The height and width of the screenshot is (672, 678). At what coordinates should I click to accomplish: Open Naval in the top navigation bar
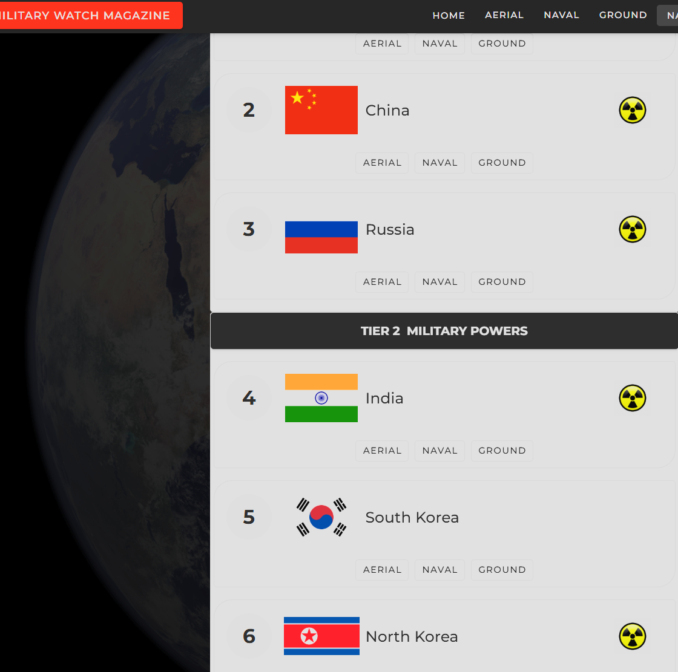(x=561, y=15)
